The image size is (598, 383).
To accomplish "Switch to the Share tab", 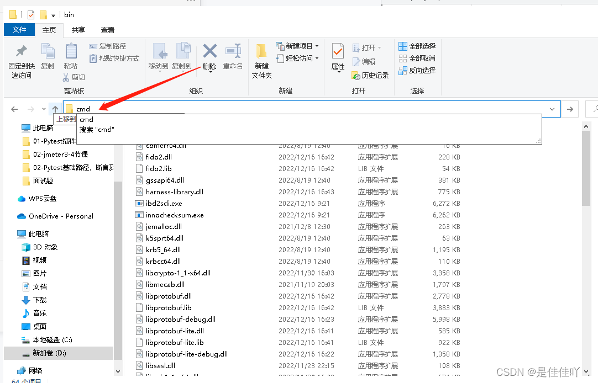I will point(78,30).
